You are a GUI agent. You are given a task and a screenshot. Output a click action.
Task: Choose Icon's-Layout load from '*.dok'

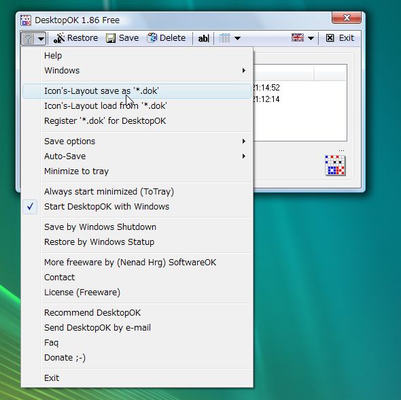click(x=137, y=105)
